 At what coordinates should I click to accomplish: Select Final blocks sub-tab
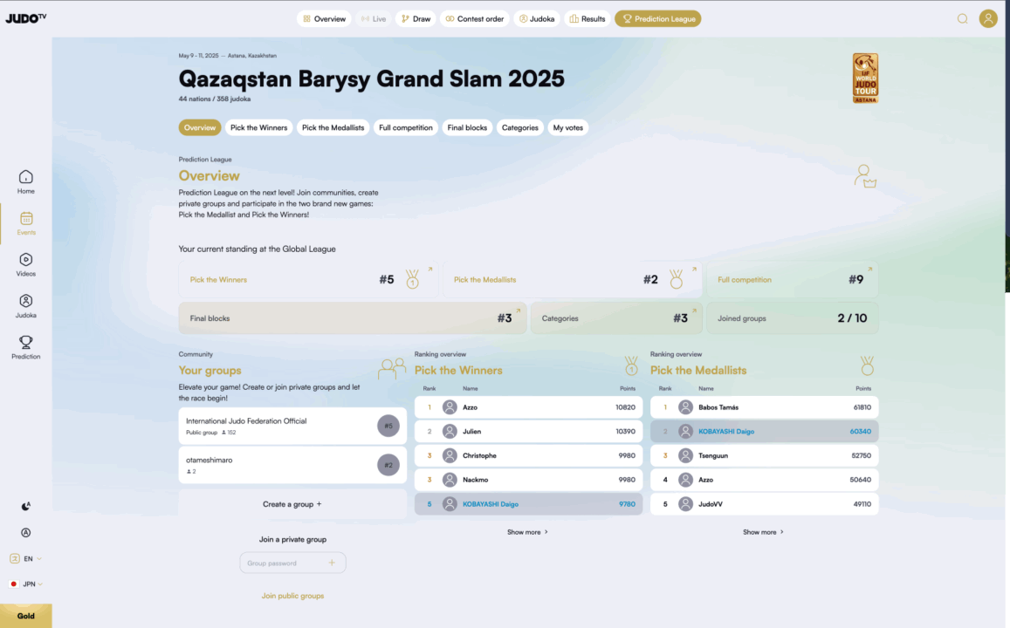[467, 127]
